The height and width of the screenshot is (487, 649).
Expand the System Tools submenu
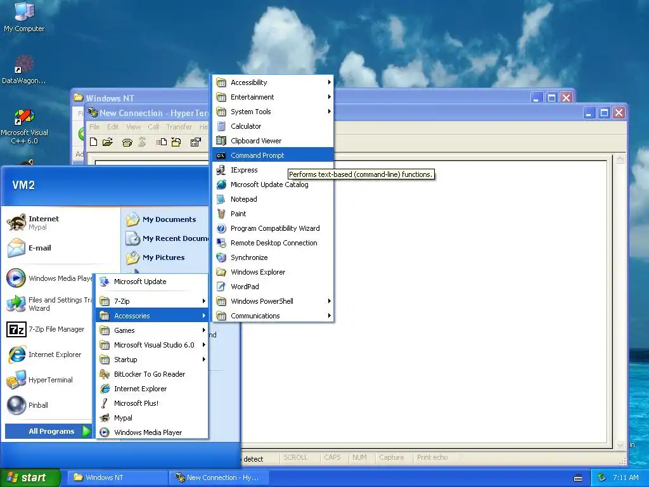273,112
